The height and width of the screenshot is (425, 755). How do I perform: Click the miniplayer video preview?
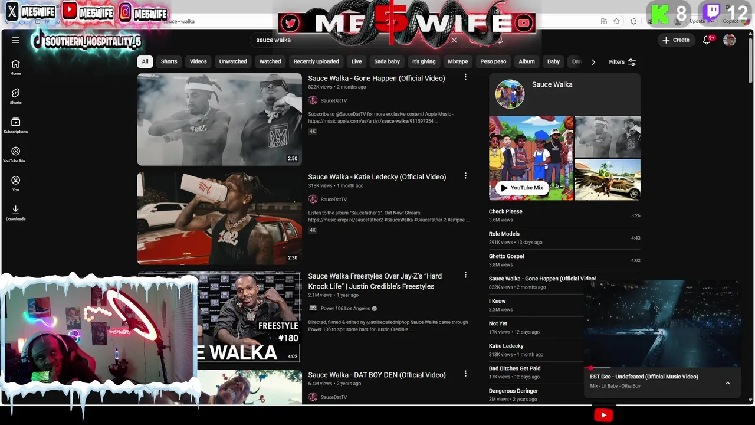click(662, 323)
